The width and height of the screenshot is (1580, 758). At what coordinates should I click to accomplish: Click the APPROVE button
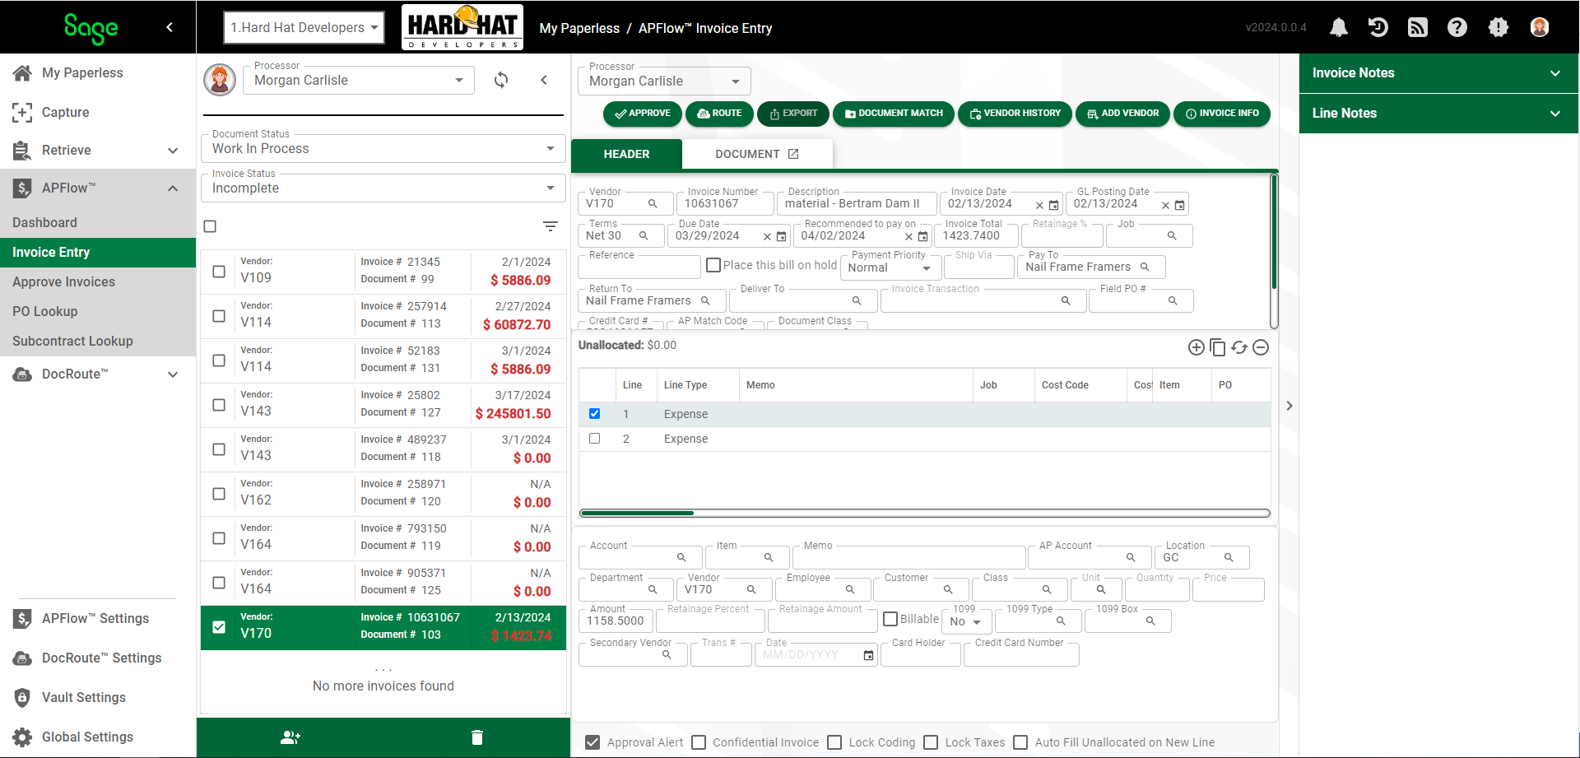[643, 114]
